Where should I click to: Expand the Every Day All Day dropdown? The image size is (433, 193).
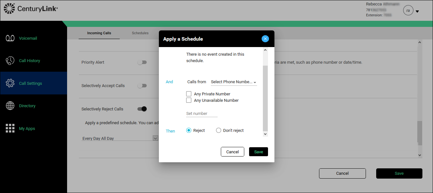point(155,138)
